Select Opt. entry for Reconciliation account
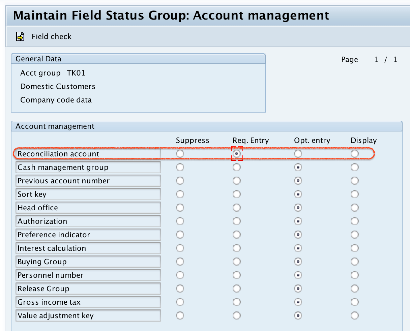 pyautogui.click(x=298, y=153)
